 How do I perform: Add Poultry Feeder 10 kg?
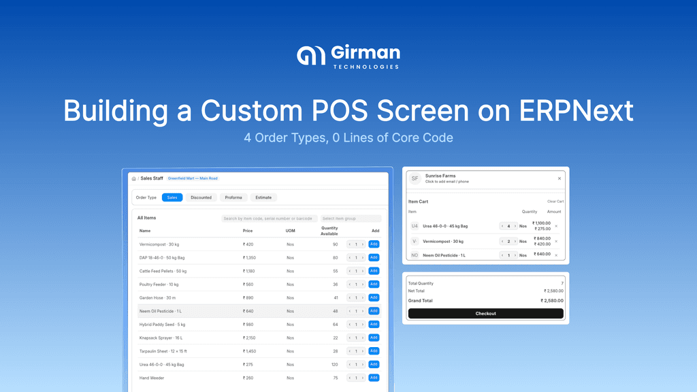tap(374, 284)
